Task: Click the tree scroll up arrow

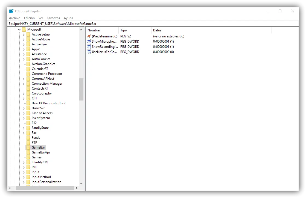Action: tap(81, 29)
